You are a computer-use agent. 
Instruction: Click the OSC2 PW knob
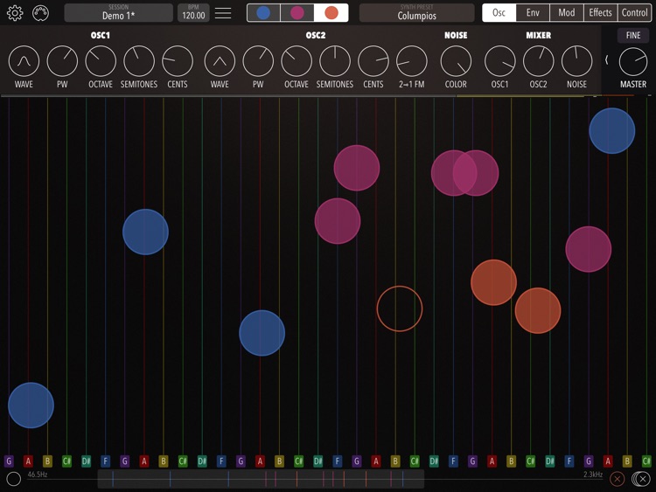[x=258, y=61]
